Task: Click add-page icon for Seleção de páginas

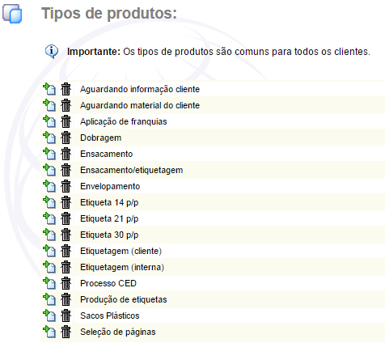Action: [x=49, y=332]
